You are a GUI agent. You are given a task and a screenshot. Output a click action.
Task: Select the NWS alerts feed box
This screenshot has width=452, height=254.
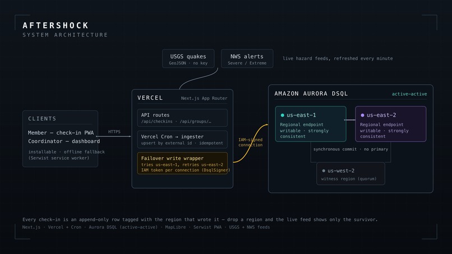247,58
